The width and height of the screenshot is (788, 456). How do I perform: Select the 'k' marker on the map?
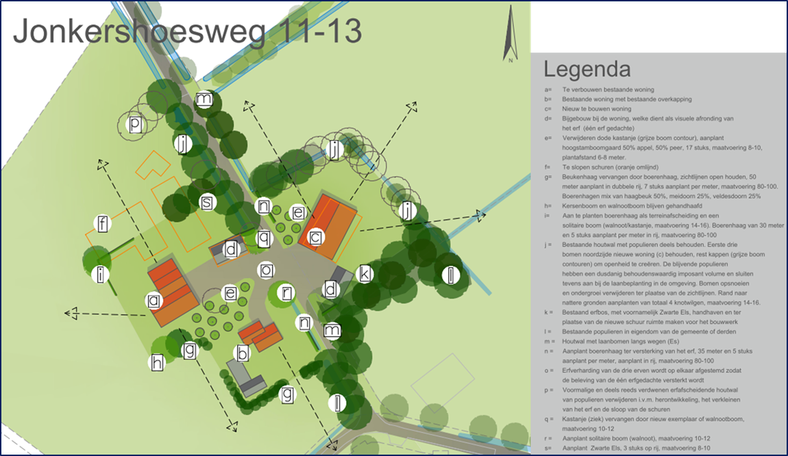[365, 274]
